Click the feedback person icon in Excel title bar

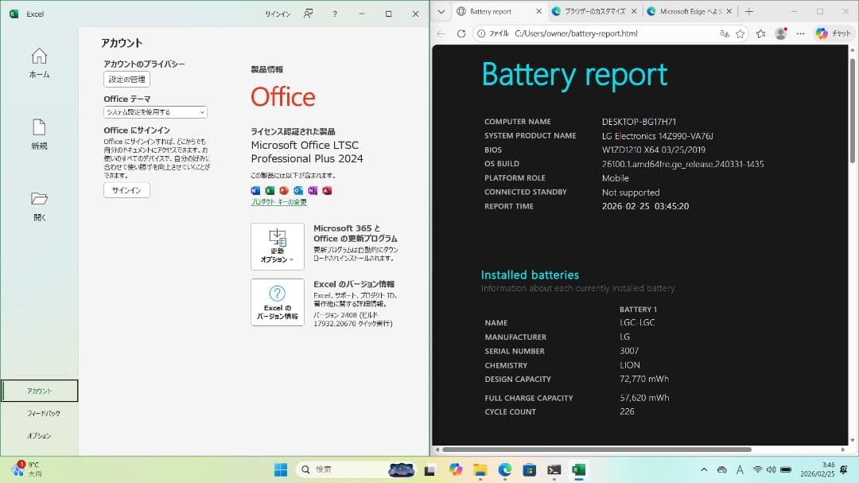pyautogui.click(x=309, y=14)
